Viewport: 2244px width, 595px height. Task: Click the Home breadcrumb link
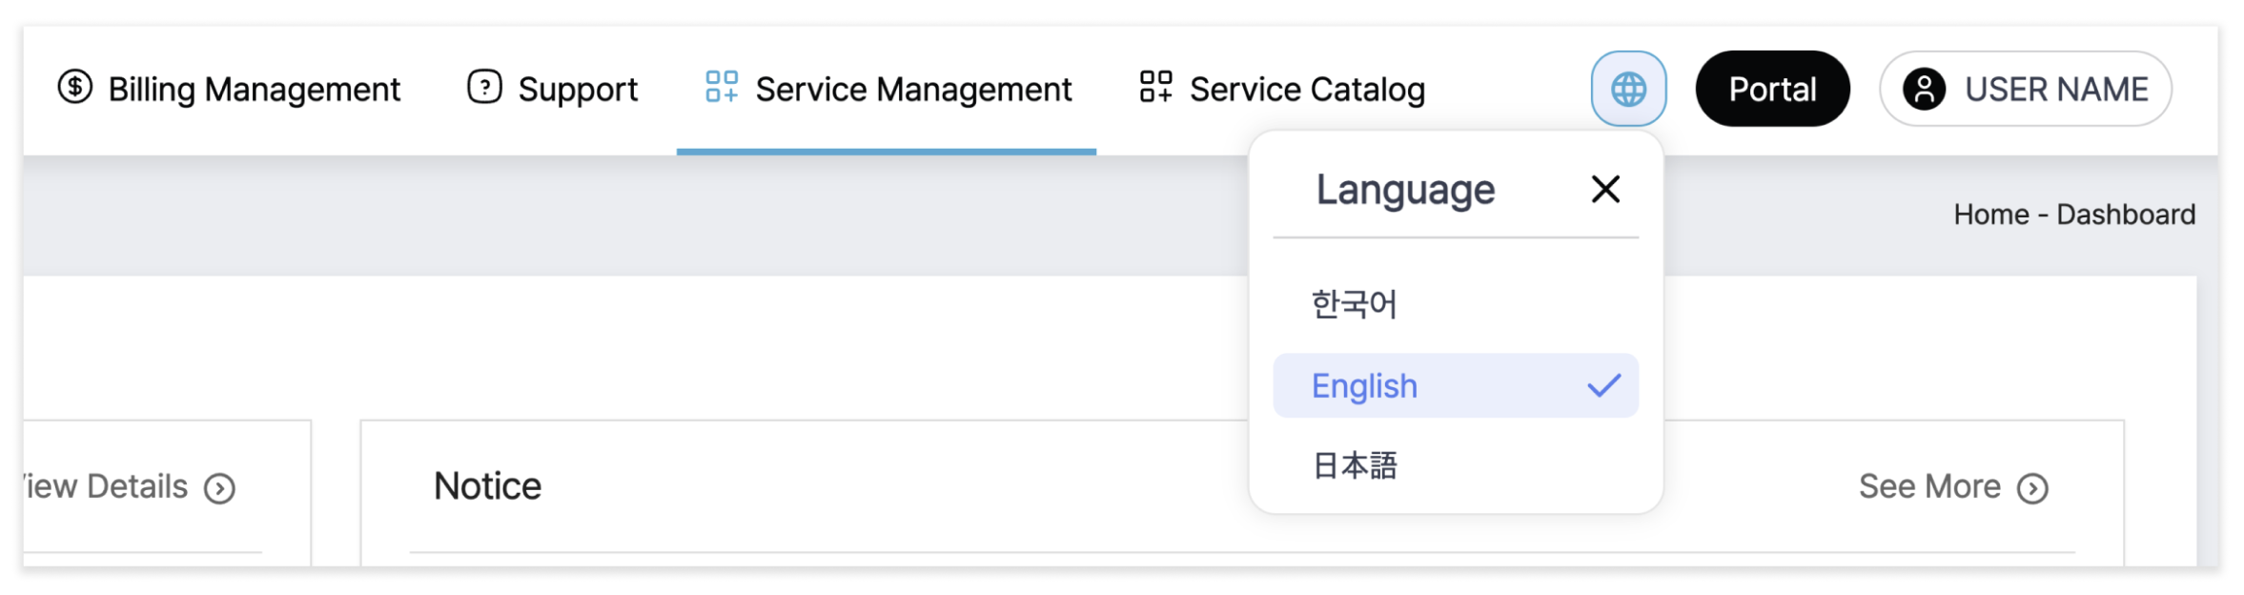point(1991,214)
